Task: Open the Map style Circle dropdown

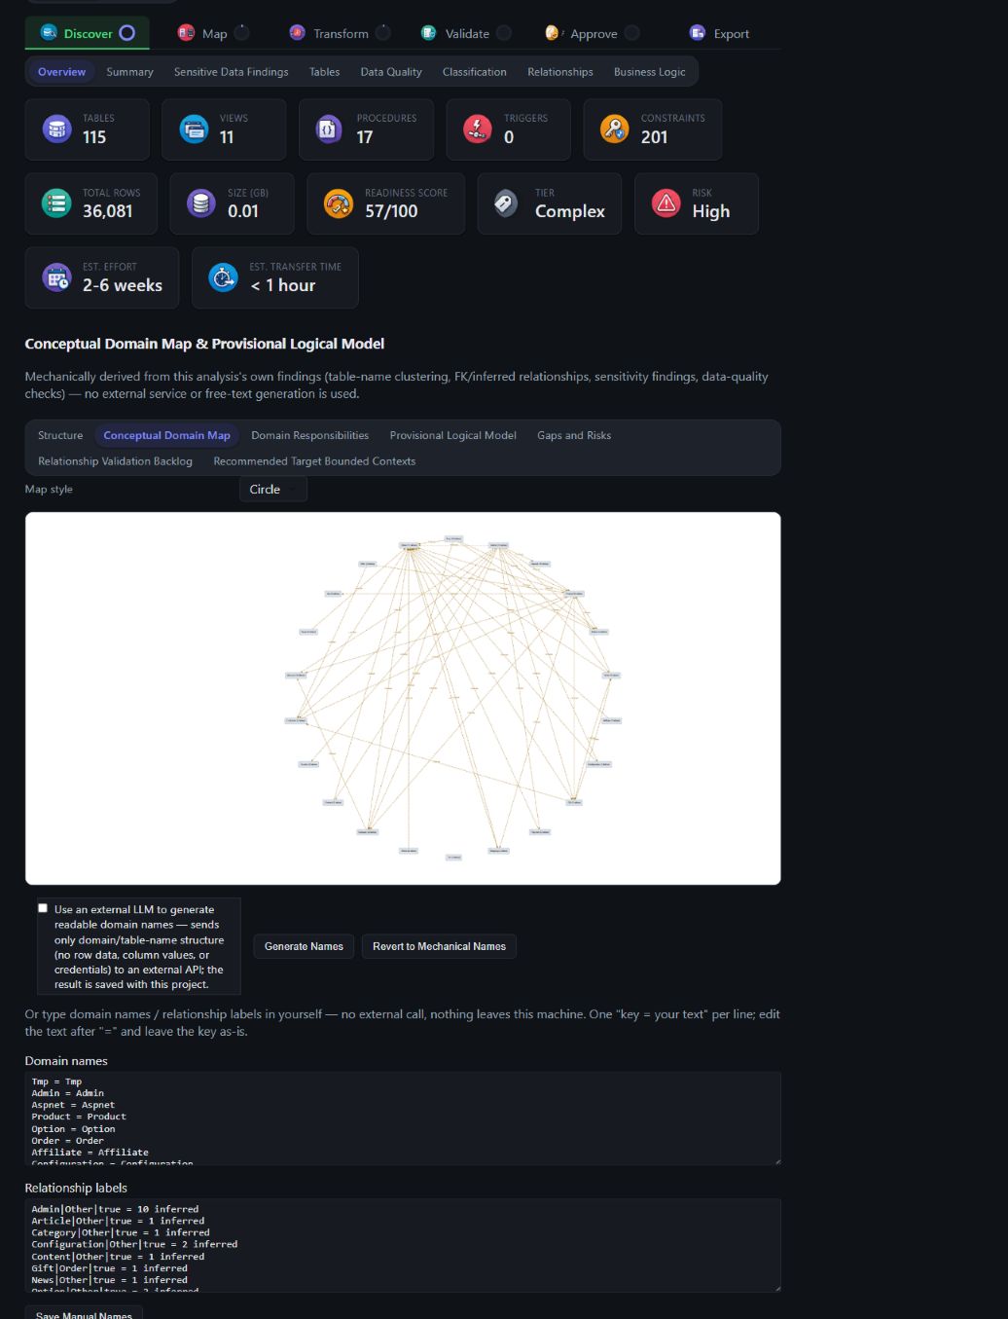Action: [273, 490]
